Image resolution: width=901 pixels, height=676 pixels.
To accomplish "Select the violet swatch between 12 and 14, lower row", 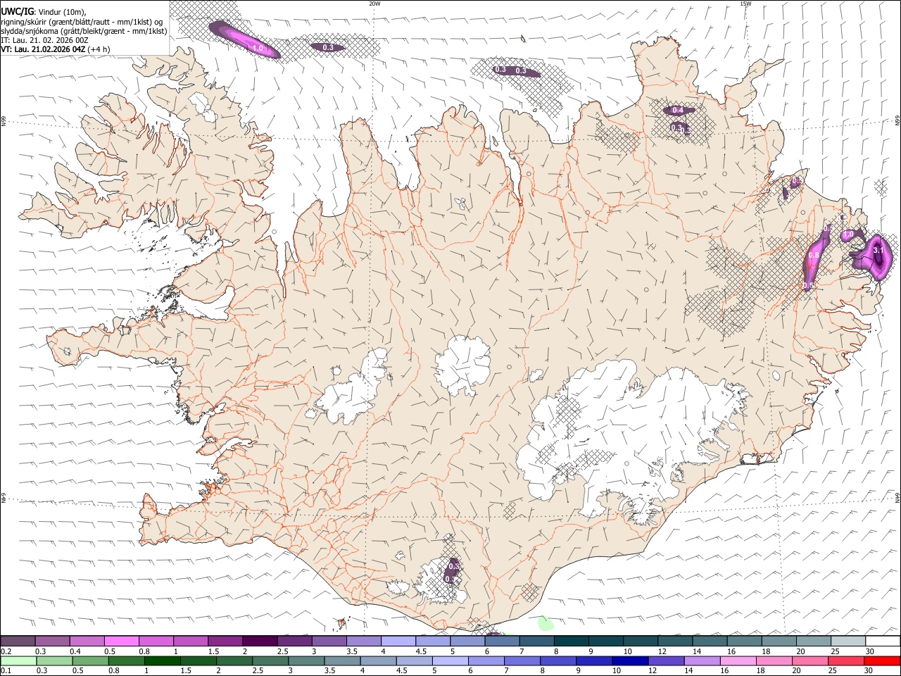I will [665, 661].
